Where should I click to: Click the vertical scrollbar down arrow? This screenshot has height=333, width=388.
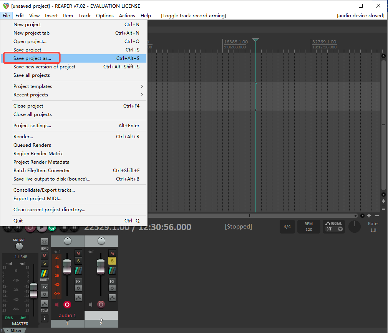pos(383,195)
